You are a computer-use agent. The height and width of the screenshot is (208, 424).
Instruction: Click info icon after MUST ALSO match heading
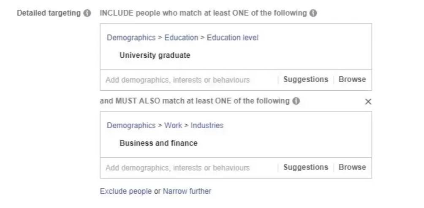296,101
